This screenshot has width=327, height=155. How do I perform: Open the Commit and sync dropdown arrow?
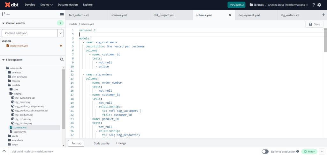61,33
